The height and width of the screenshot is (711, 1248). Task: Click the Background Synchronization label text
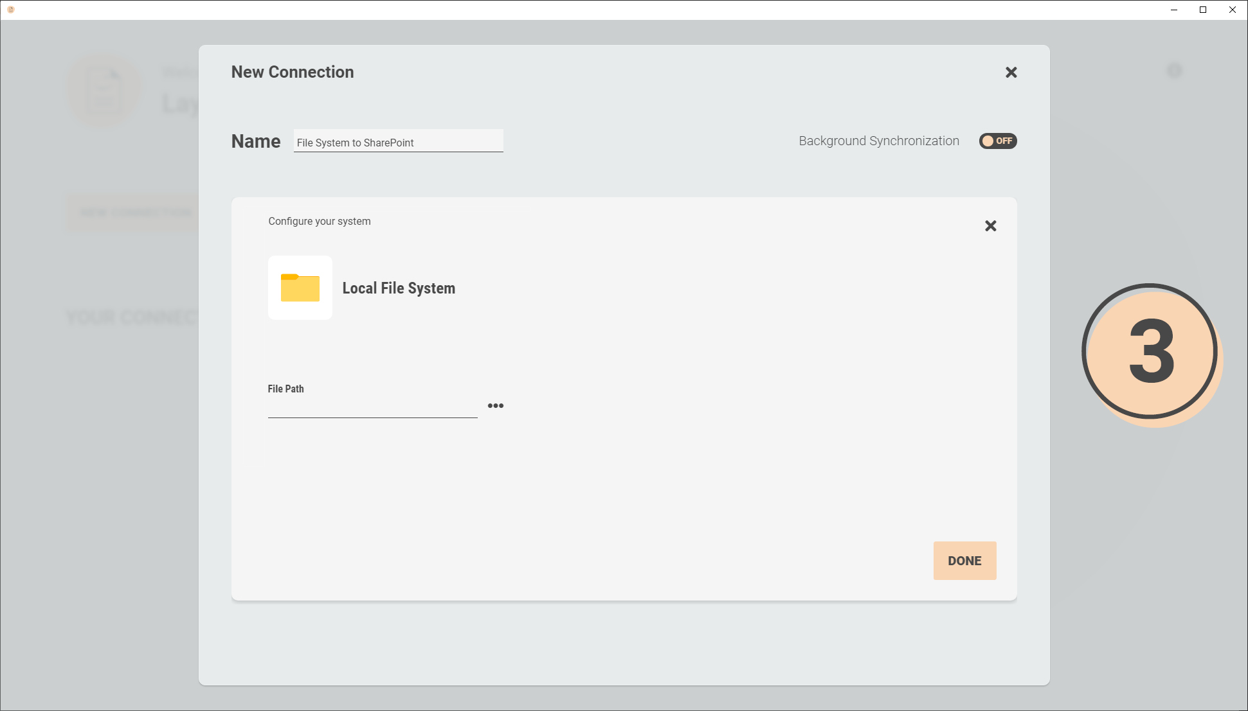coord(878,141)
